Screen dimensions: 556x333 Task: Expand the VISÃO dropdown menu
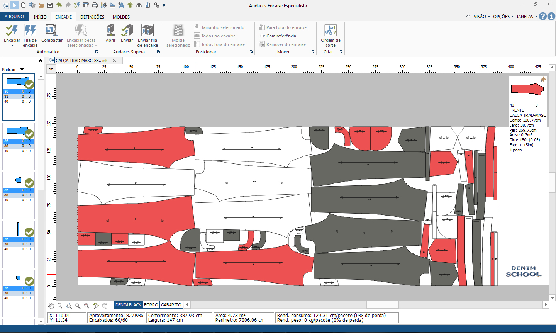482,17
